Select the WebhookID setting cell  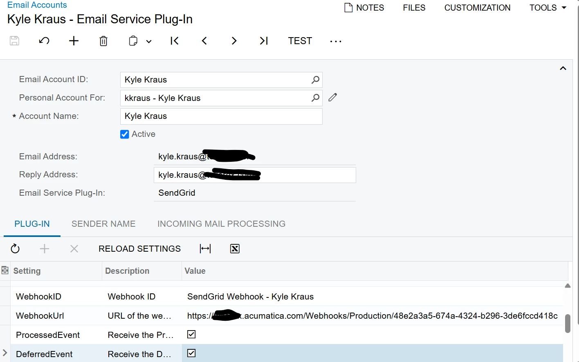pyautogui.click(x=56, y=297)
